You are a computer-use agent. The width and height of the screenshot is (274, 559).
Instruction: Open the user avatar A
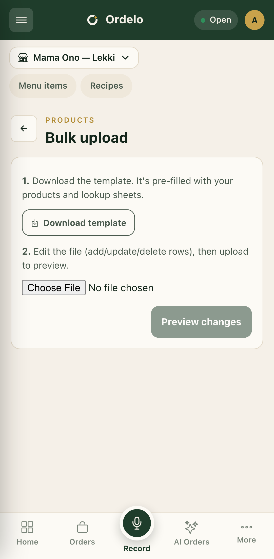[x=255, y=20]
